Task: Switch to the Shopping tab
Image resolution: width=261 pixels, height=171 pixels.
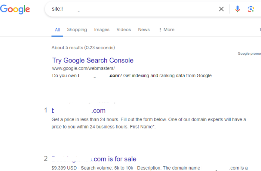Action: 77,30
